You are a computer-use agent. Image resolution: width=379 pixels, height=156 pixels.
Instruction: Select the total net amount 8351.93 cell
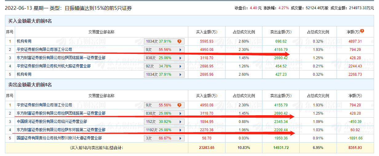pos(355,148)
